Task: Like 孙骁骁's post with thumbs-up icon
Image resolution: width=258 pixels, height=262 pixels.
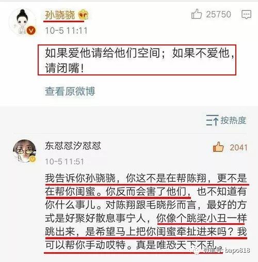Action: click(197, 14)
